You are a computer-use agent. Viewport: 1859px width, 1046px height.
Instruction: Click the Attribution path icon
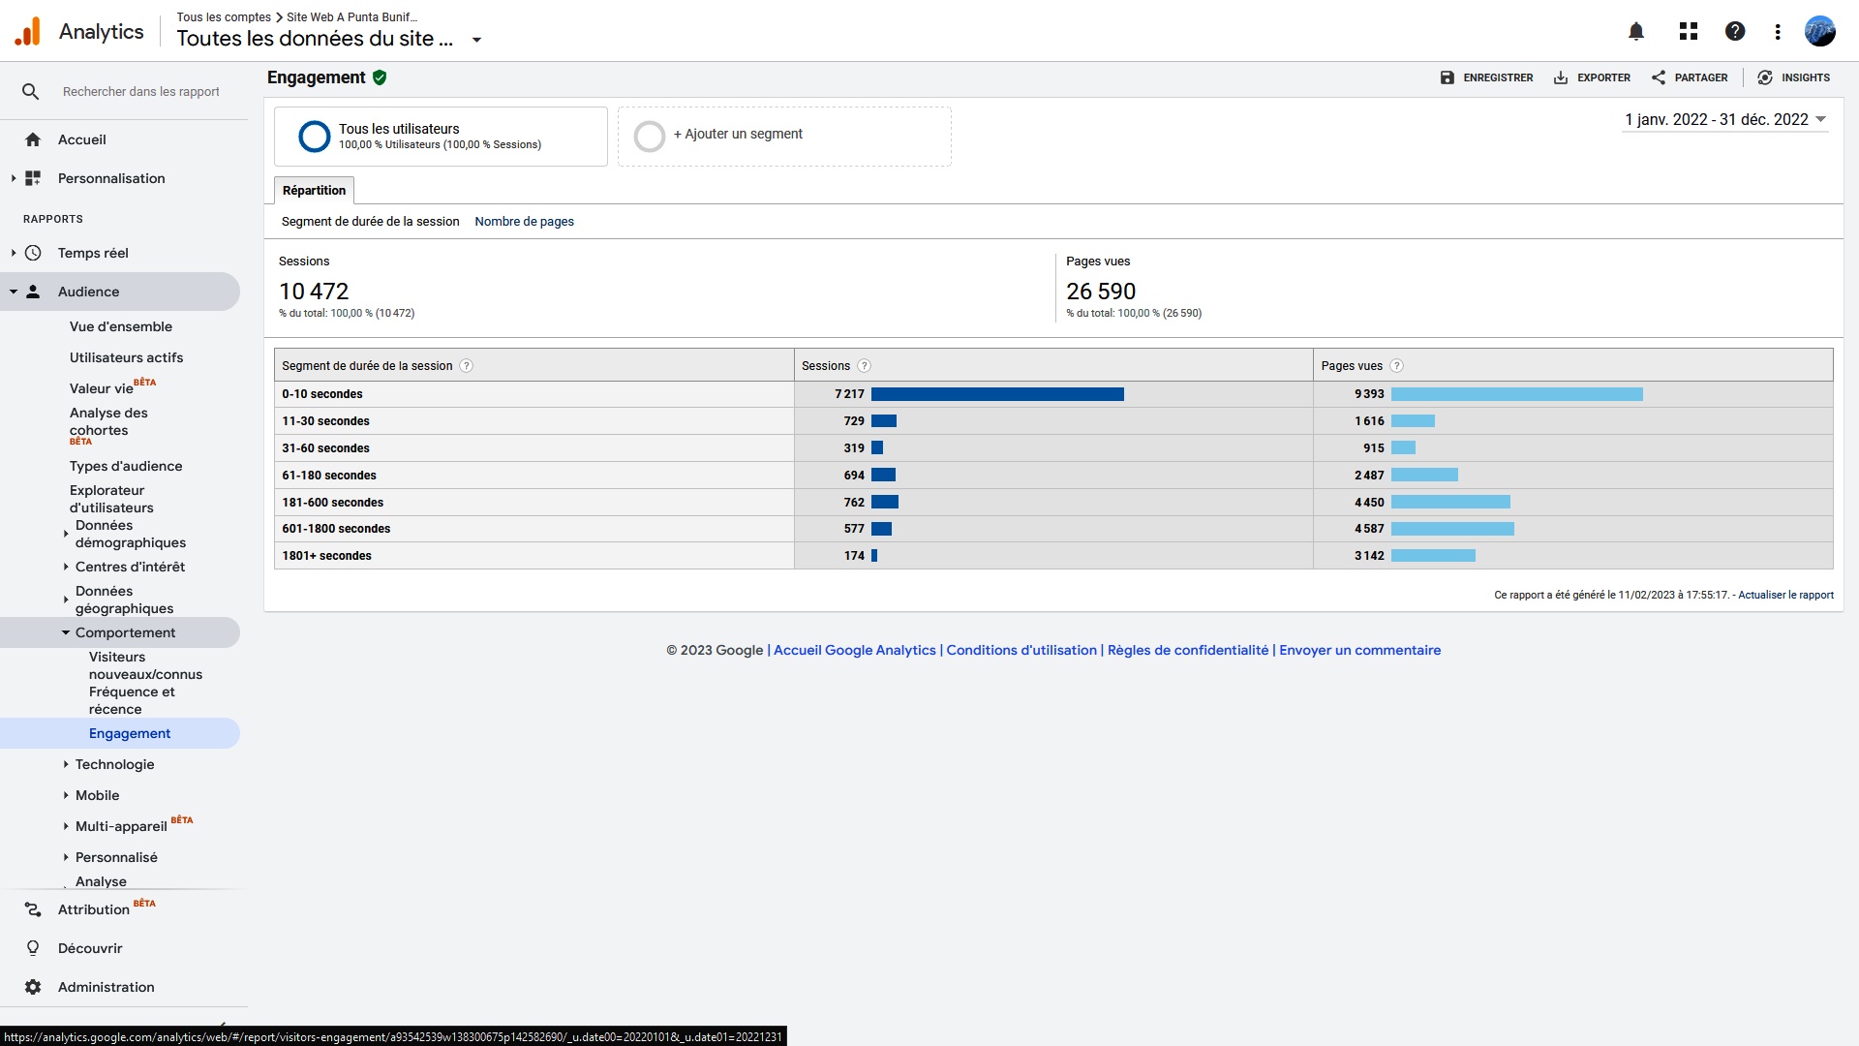[33, 909]
